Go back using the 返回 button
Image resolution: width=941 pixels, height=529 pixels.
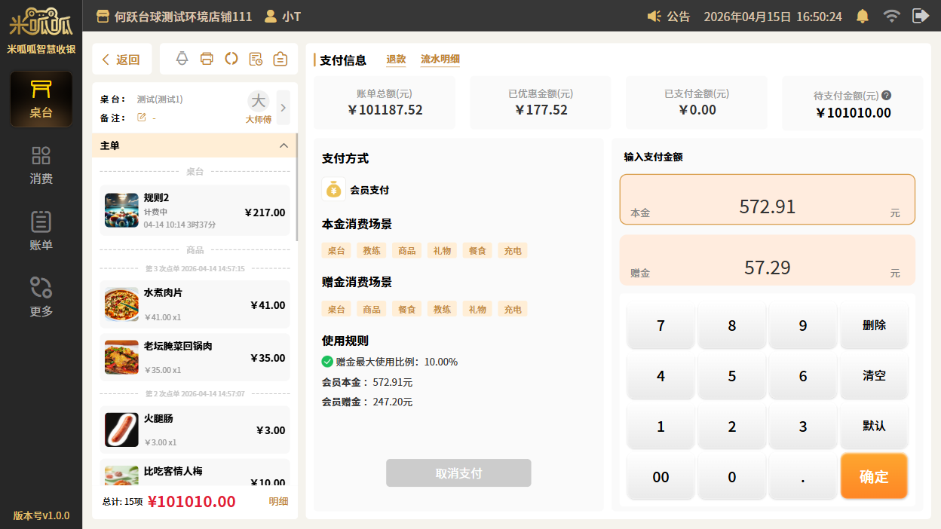(121, 60)
